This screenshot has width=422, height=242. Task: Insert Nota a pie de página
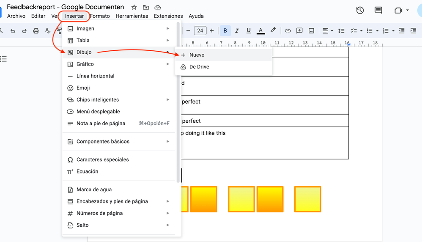point(119,123)
